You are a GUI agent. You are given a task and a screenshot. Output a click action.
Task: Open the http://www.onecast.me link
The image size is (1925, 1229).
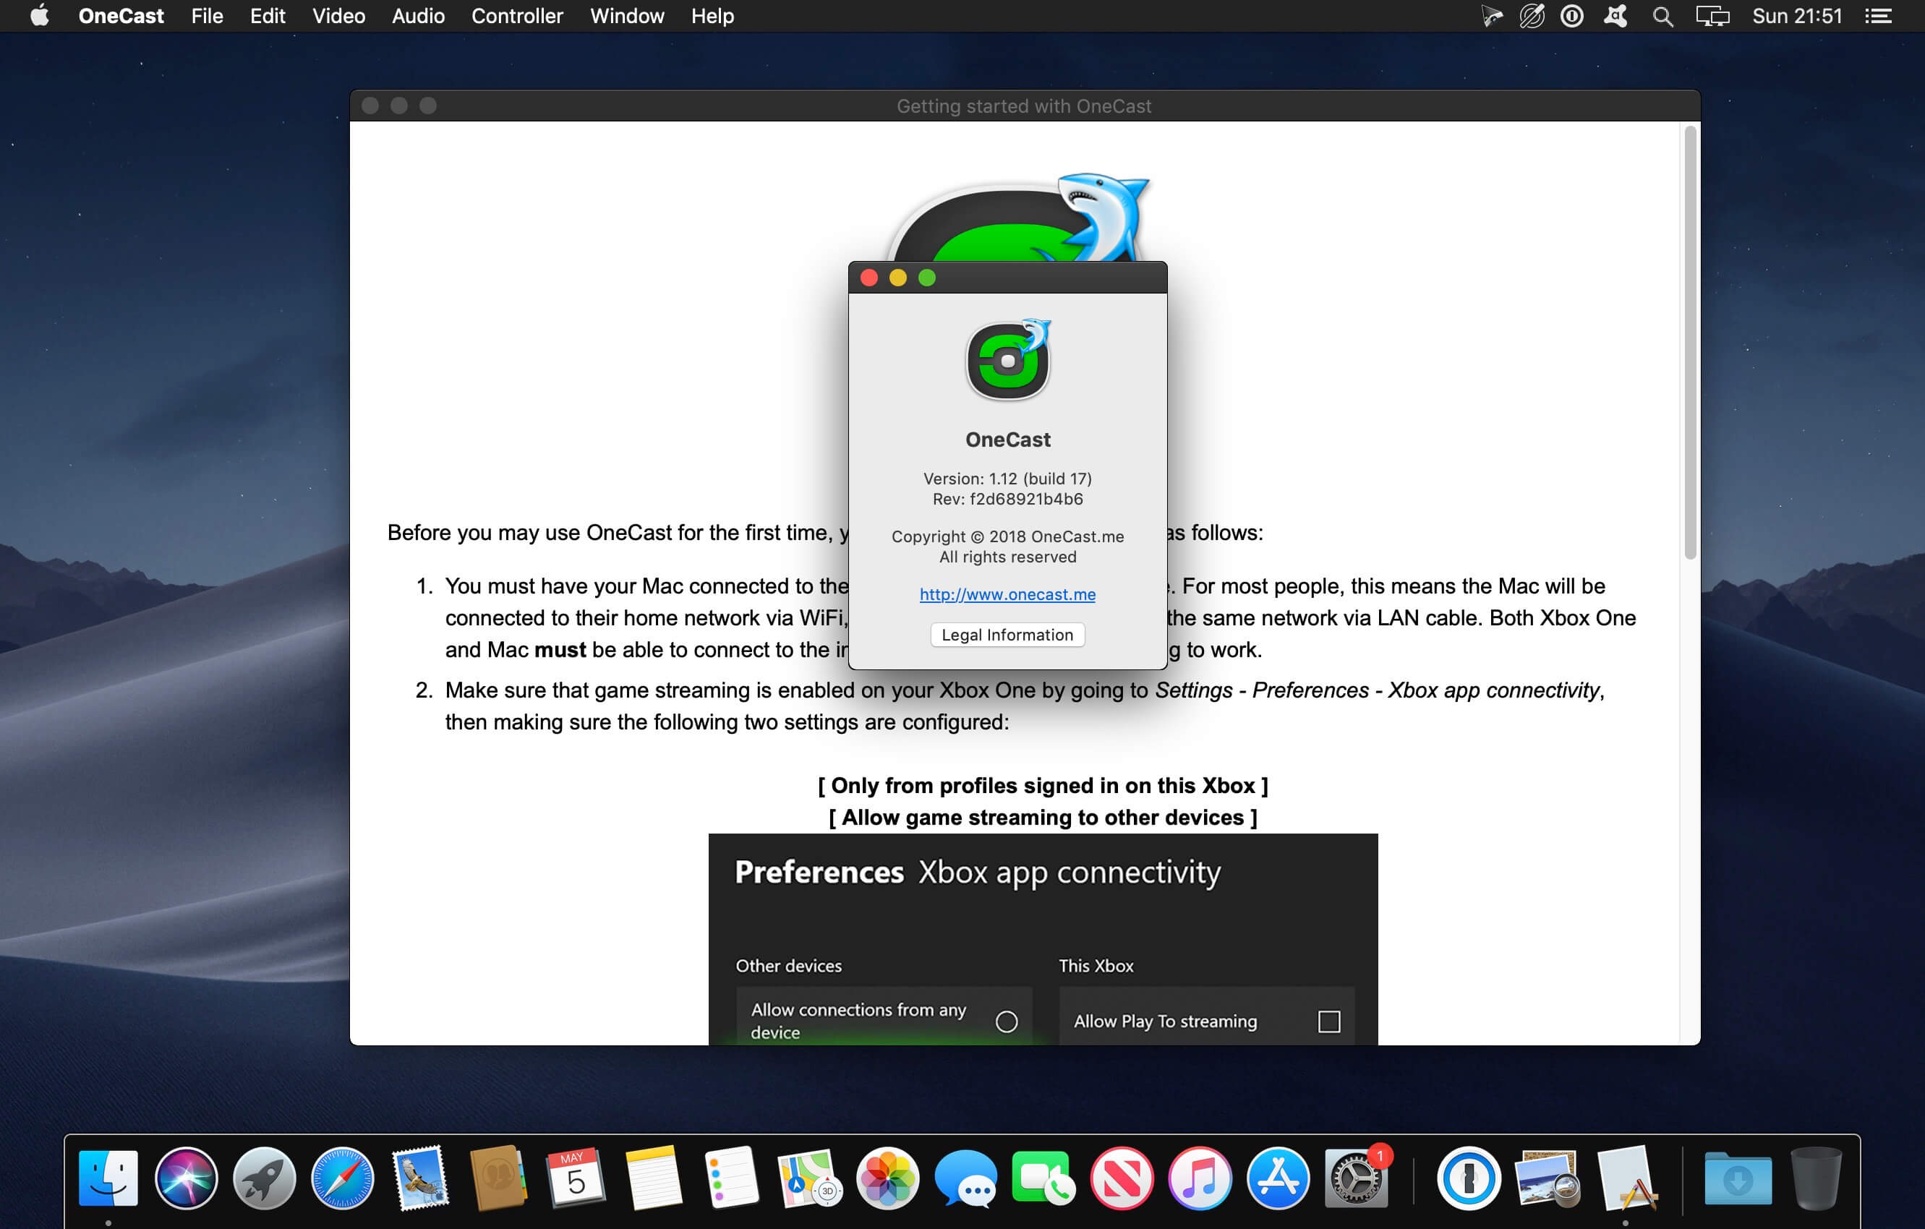1007,594
